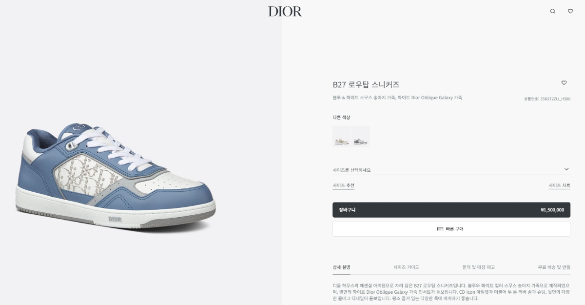Screen dimensions: 585x305
Task: Open the 무료 배송 및 반품 tab
Action: click(x=554, y=267)
